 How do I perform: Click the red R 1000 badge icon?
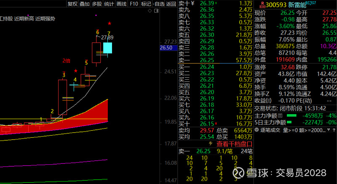(263, 4)
